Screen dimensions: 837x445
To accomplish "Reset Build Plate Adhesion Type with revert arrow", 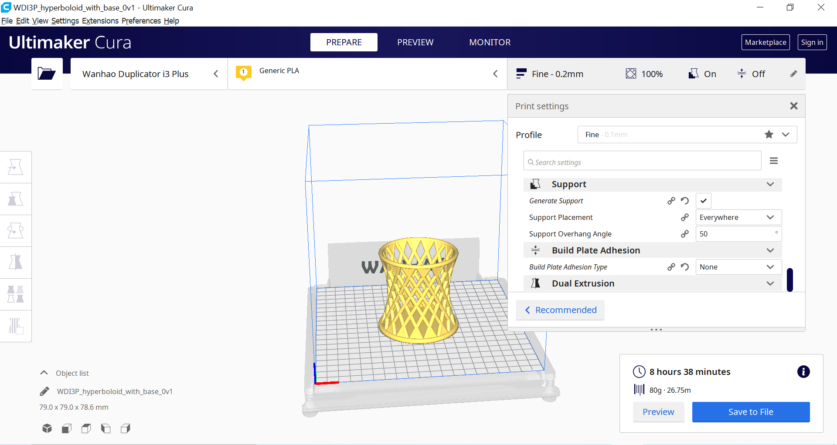I will click(685, 267).
